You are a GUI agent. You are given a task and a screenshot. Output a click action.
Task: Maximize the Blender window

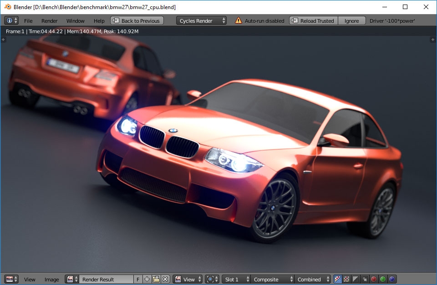[405, 7]
